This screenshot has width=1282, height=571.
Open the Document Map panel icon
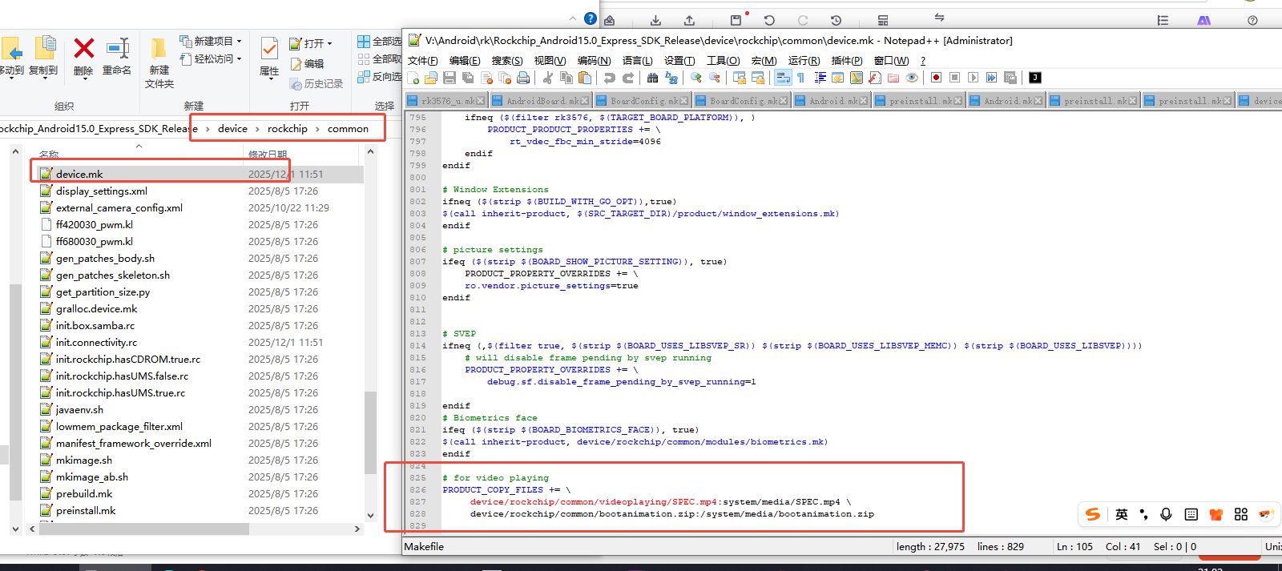click(857, 78)
